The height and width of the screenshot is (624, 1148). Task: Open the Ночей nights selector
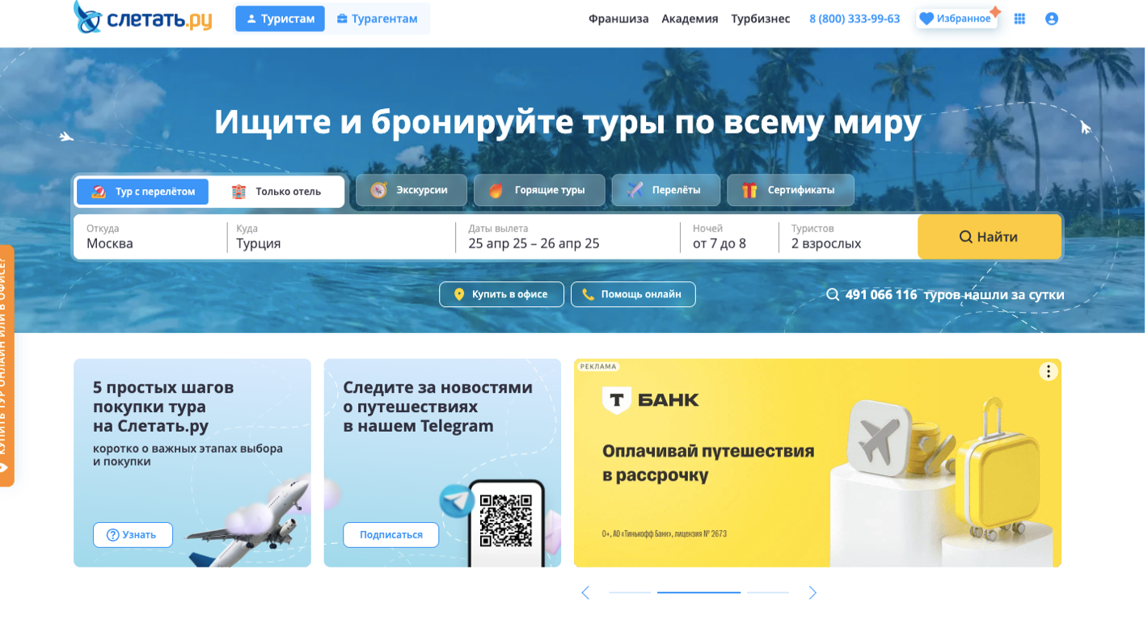point(729,237)
